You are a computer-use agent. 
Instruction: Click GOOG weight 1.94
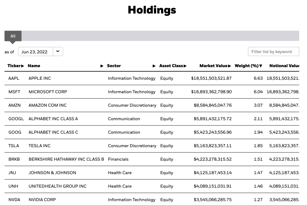258,132
